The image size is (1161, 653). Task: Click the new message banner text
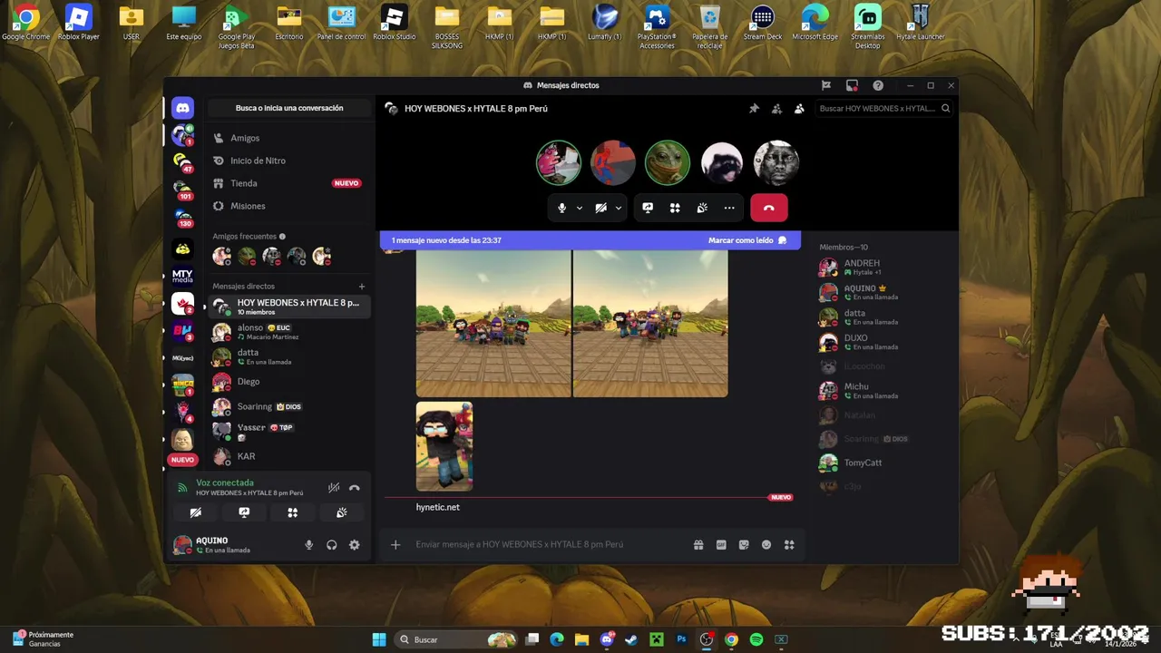446,240
